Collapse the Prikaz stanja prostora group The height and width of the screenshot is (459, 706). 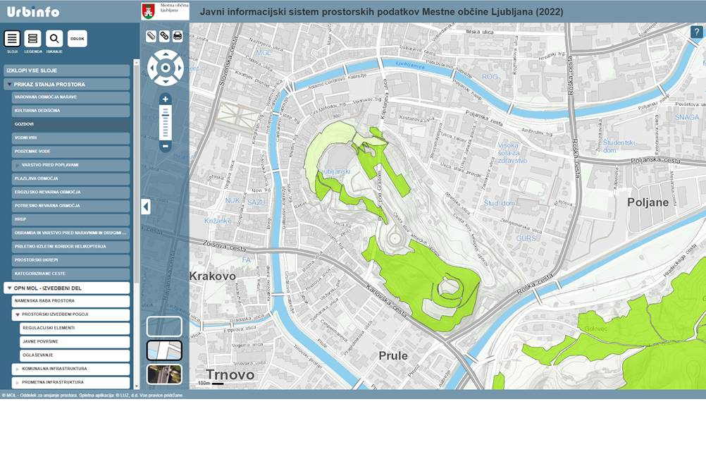tap(10, 85)
